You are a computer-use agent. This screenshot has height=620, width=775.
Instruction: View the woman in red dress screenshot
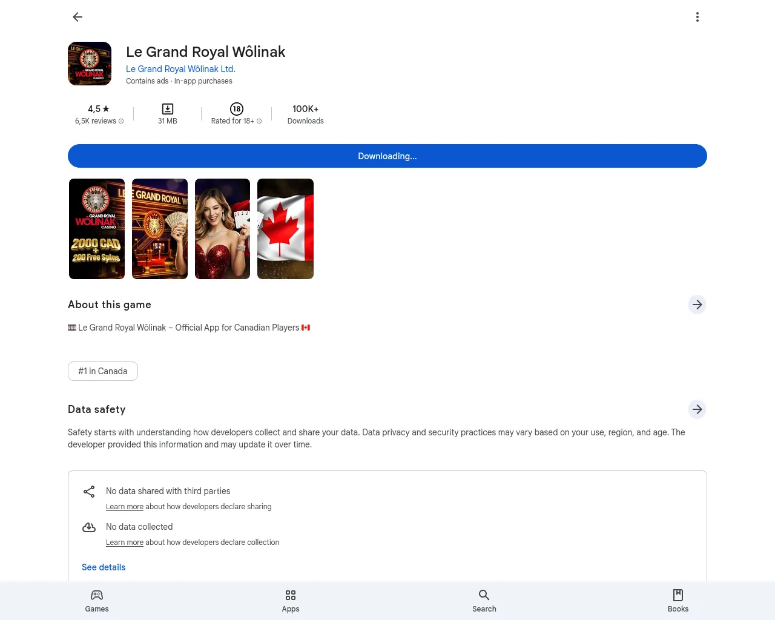click(x=222, y=229)
